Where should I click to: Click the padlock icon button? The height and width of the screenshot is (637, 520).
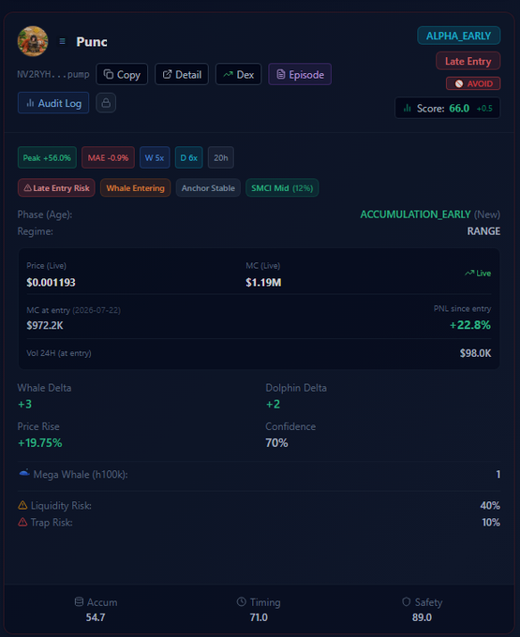click(x=106, y=103)
